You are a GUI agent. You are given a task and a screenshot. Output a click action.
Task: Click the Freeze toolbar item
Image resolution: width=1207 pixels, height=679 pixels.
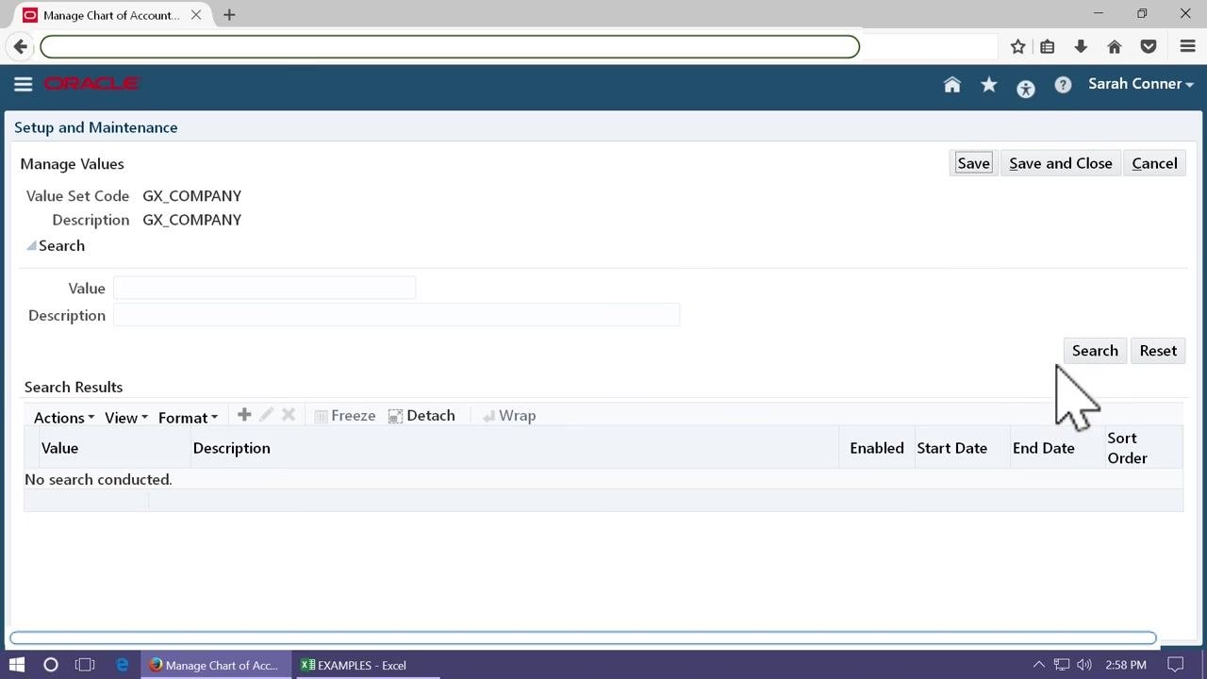tap(345, 416)
